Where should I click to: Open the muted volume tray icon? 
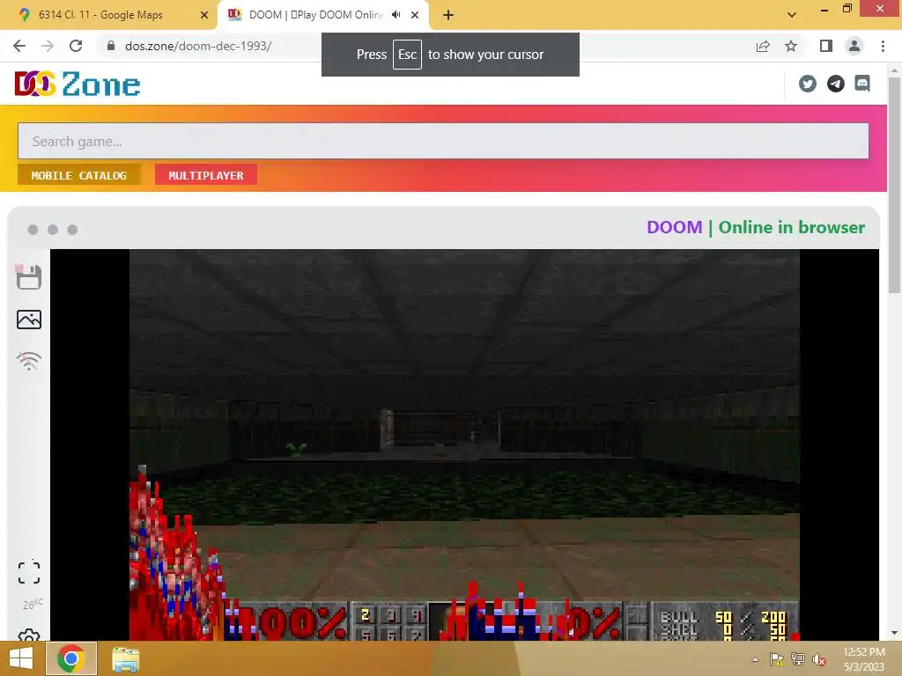(x=819, y=659)
